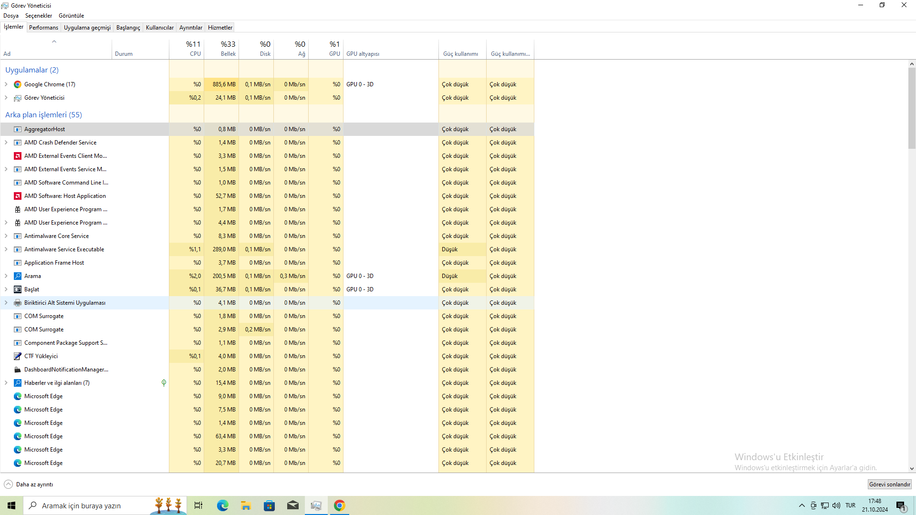This screenshot has height=515, width=916.
Task: Open the Mail app from the taskbar
Action: point(292,505)
